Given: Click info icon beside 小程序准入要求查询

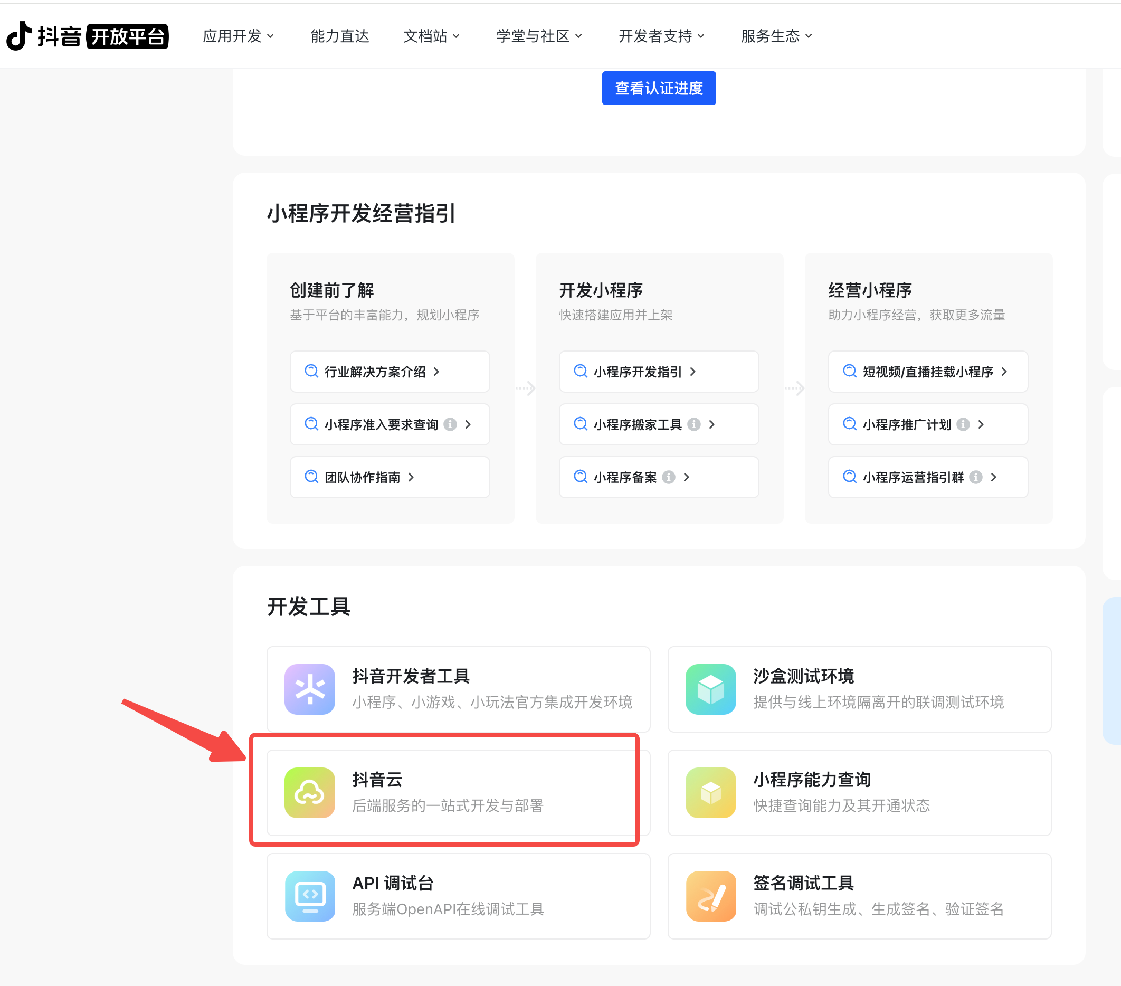Looking at the screenshot, I should pos(450,424).
